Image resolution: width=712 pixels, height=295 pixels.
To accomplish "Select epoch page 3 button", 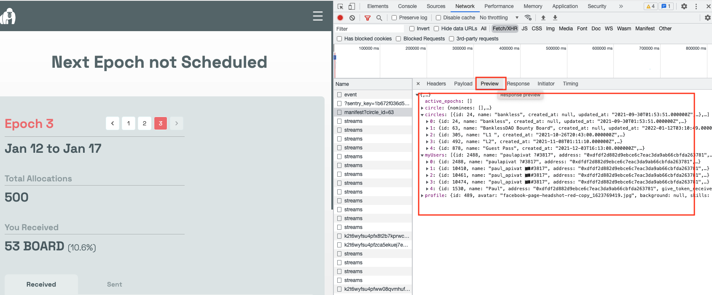I will tap(161, 123).
